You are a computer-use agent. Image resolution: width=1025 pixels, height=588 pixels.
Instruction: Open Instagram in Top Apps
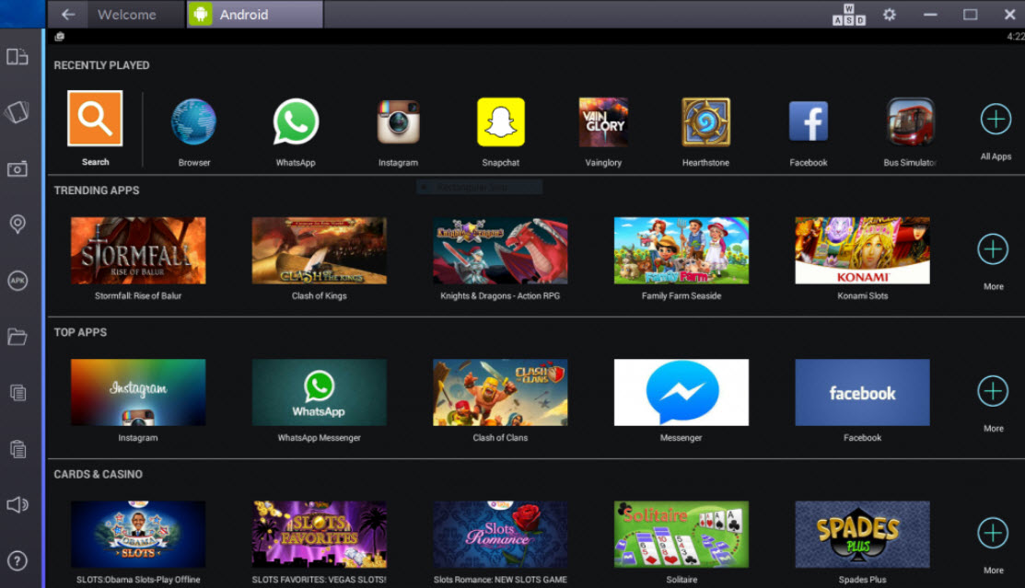pos(138,392)
